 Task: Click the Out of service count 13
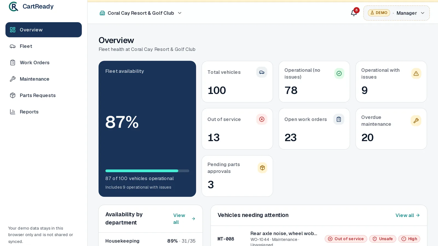(214, 137)
